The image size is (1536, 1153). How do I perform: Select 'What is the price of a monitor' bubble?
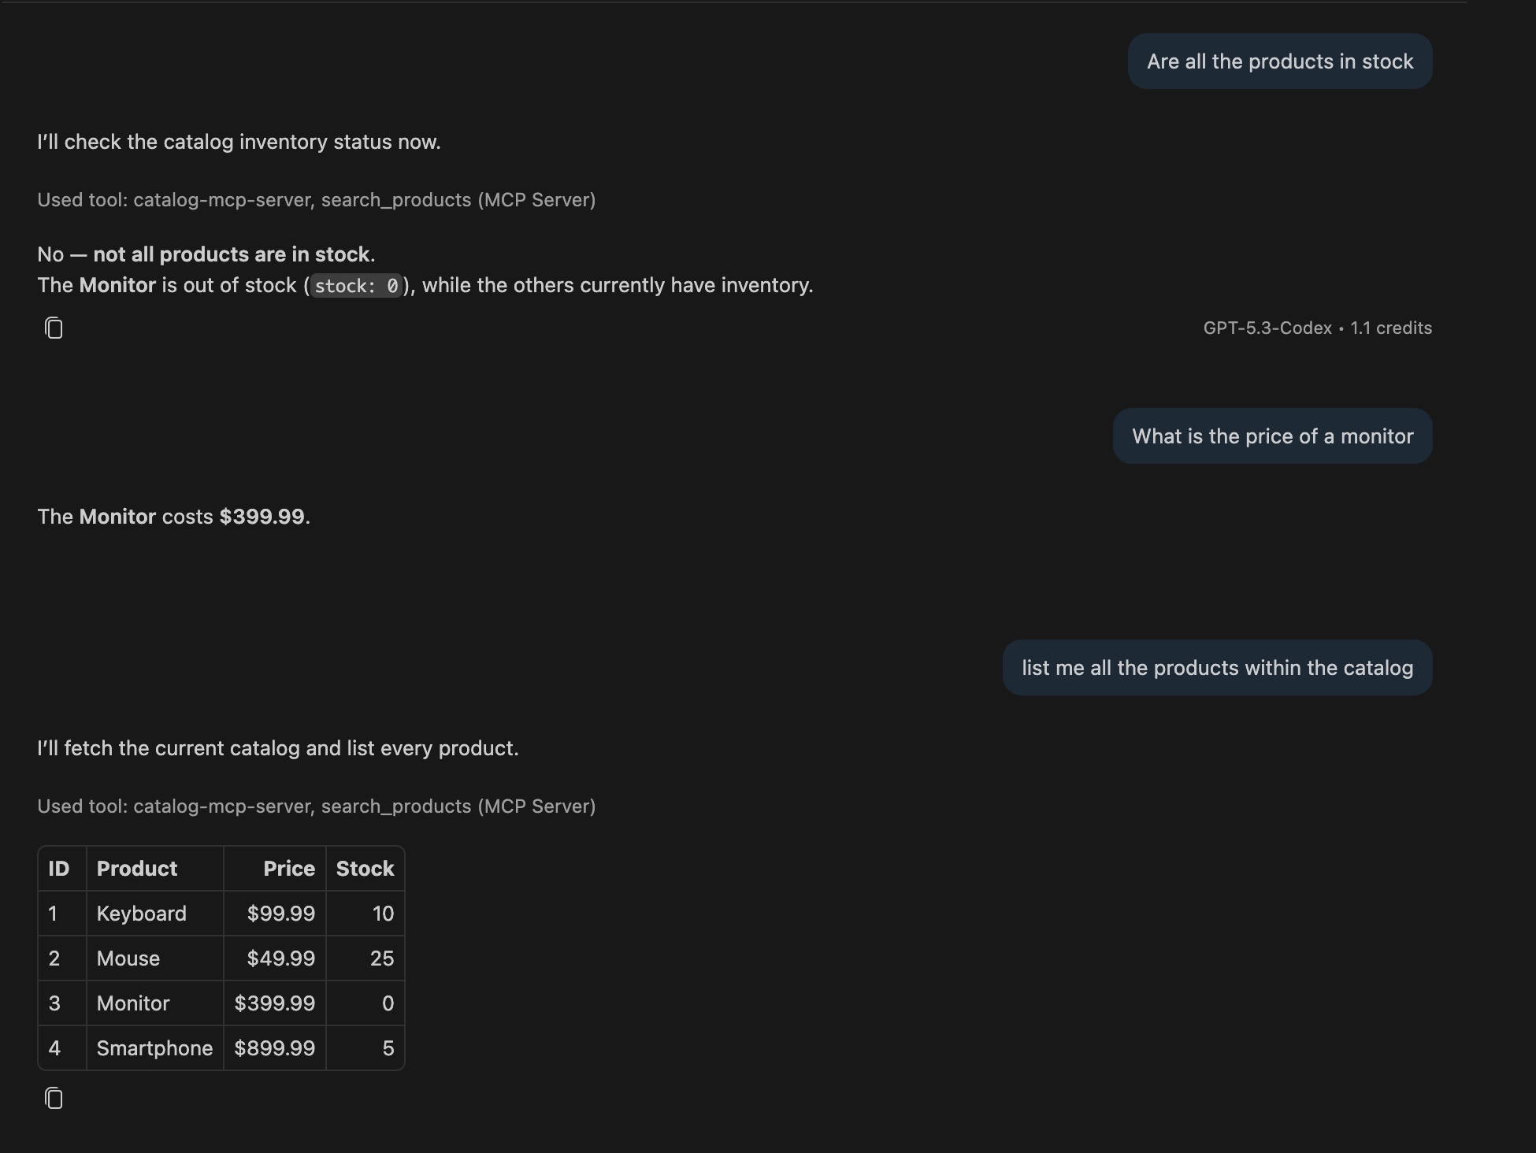[x=1273, y=436]
